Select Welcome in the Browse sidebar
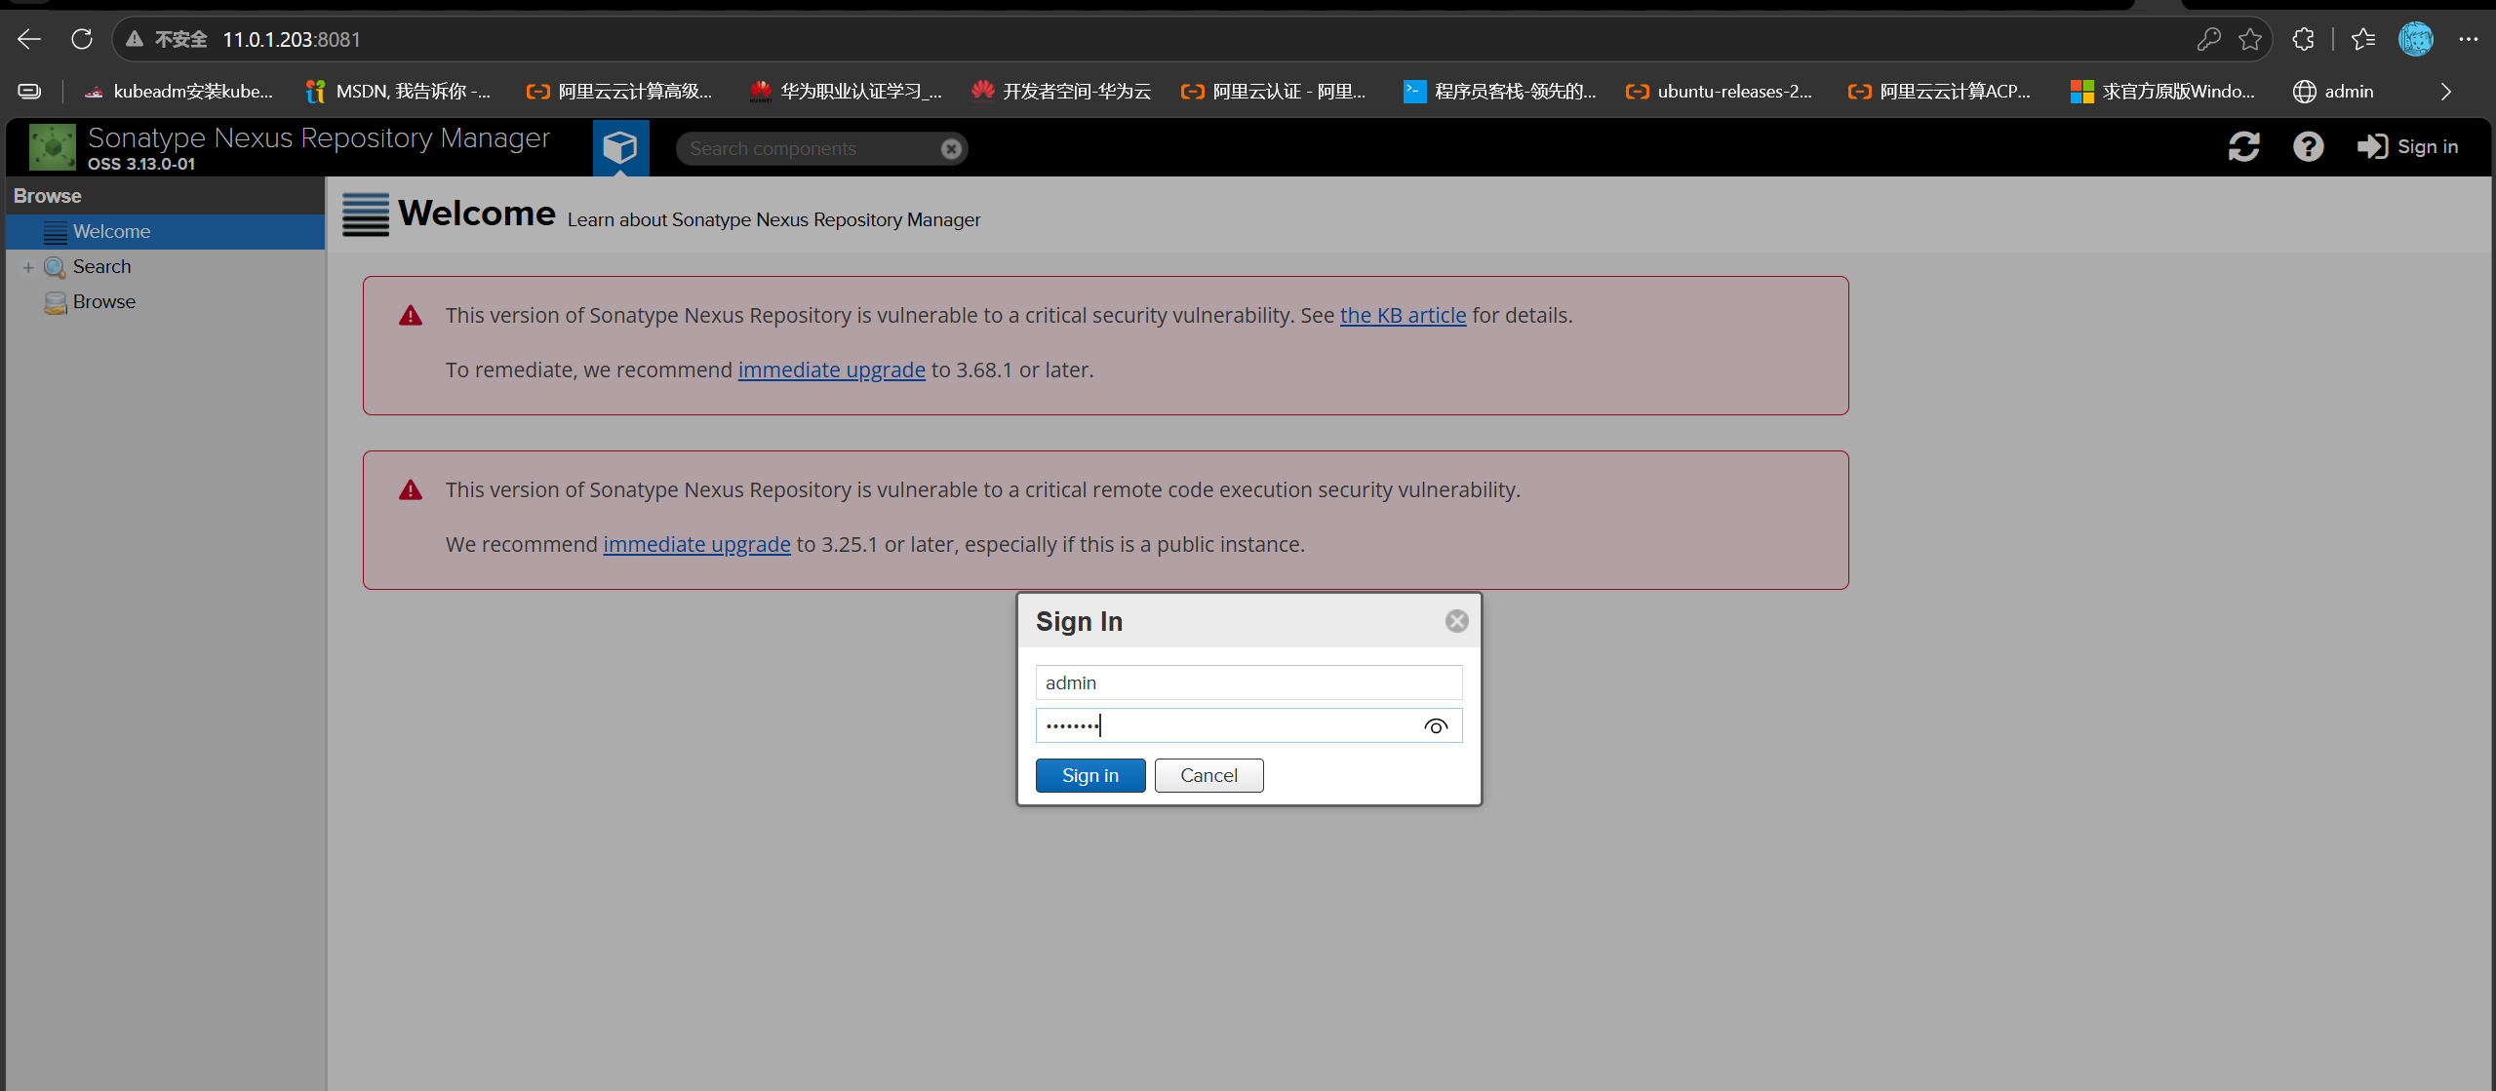 coord(165,232)
